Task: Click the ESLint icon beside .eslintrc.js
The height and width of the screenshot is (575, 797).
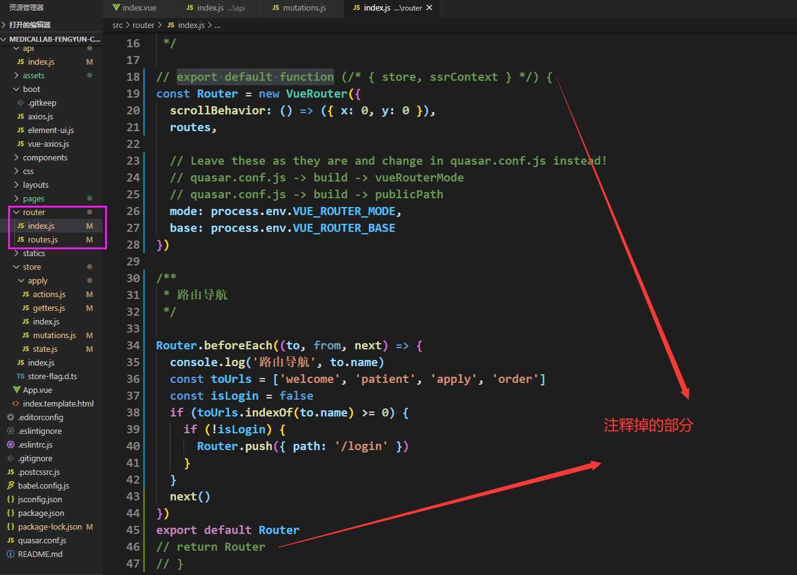Action: point(11,444)
